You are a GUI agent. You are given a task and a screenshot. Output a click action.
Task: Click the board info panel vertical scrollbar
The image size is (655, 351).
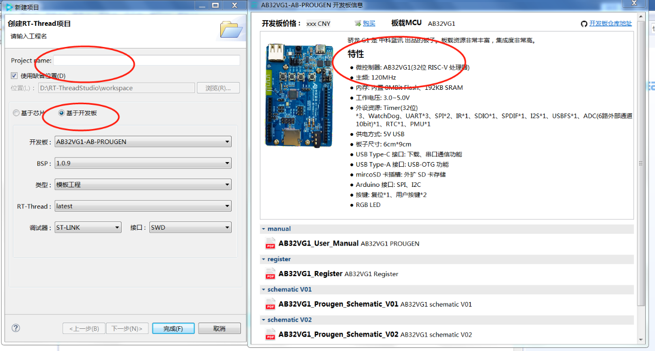641,163
